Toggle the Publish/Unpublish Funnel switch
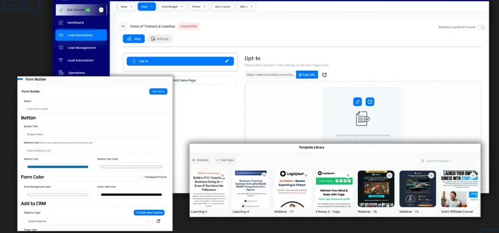The width and height of the screenshot is (499, 233). (481, 27)
